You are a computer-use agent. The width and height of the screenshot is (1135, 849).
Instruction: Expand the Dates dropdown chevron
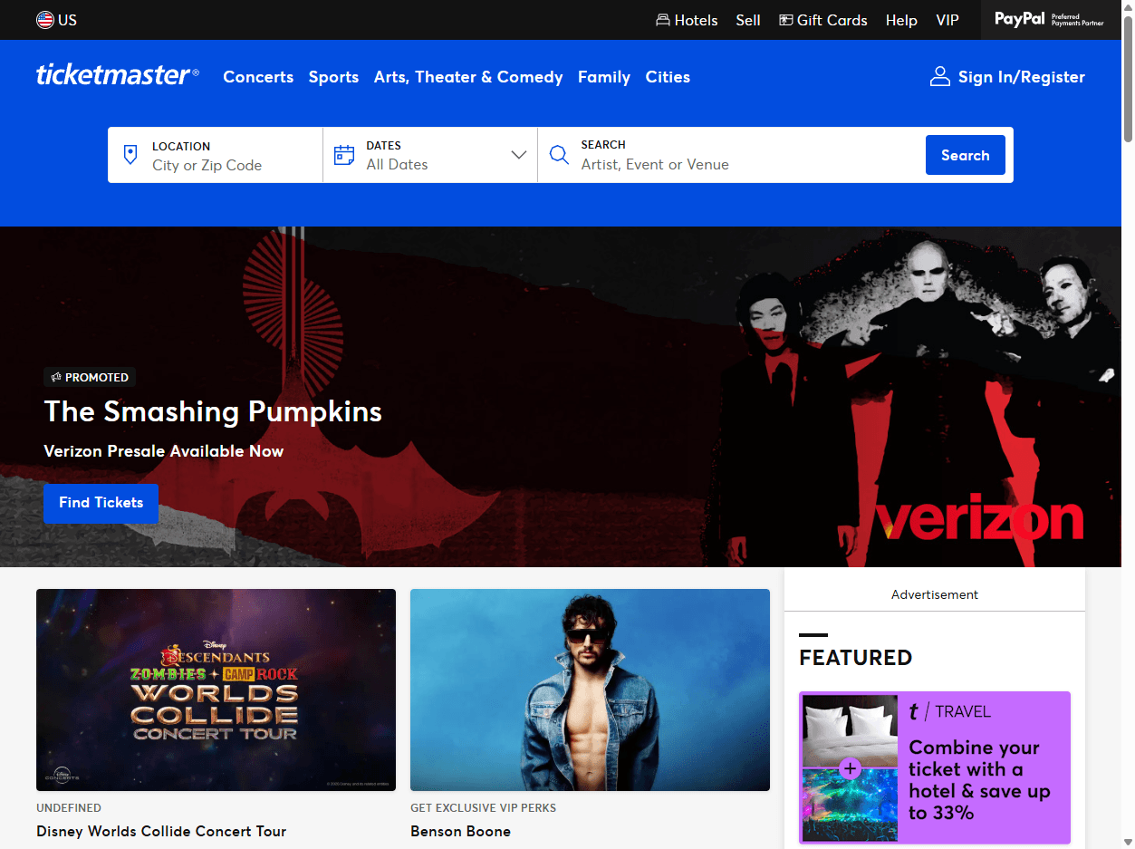coord(519,155)
